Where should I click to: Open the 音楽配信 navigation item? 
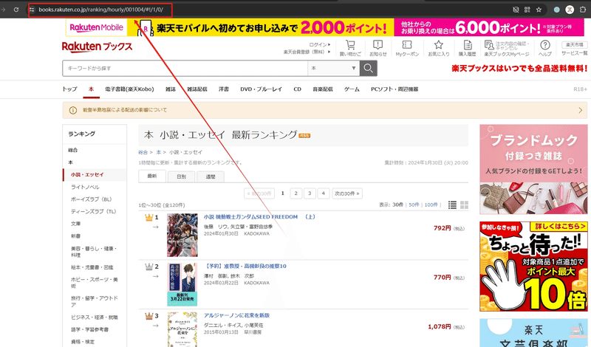(323, 89)
